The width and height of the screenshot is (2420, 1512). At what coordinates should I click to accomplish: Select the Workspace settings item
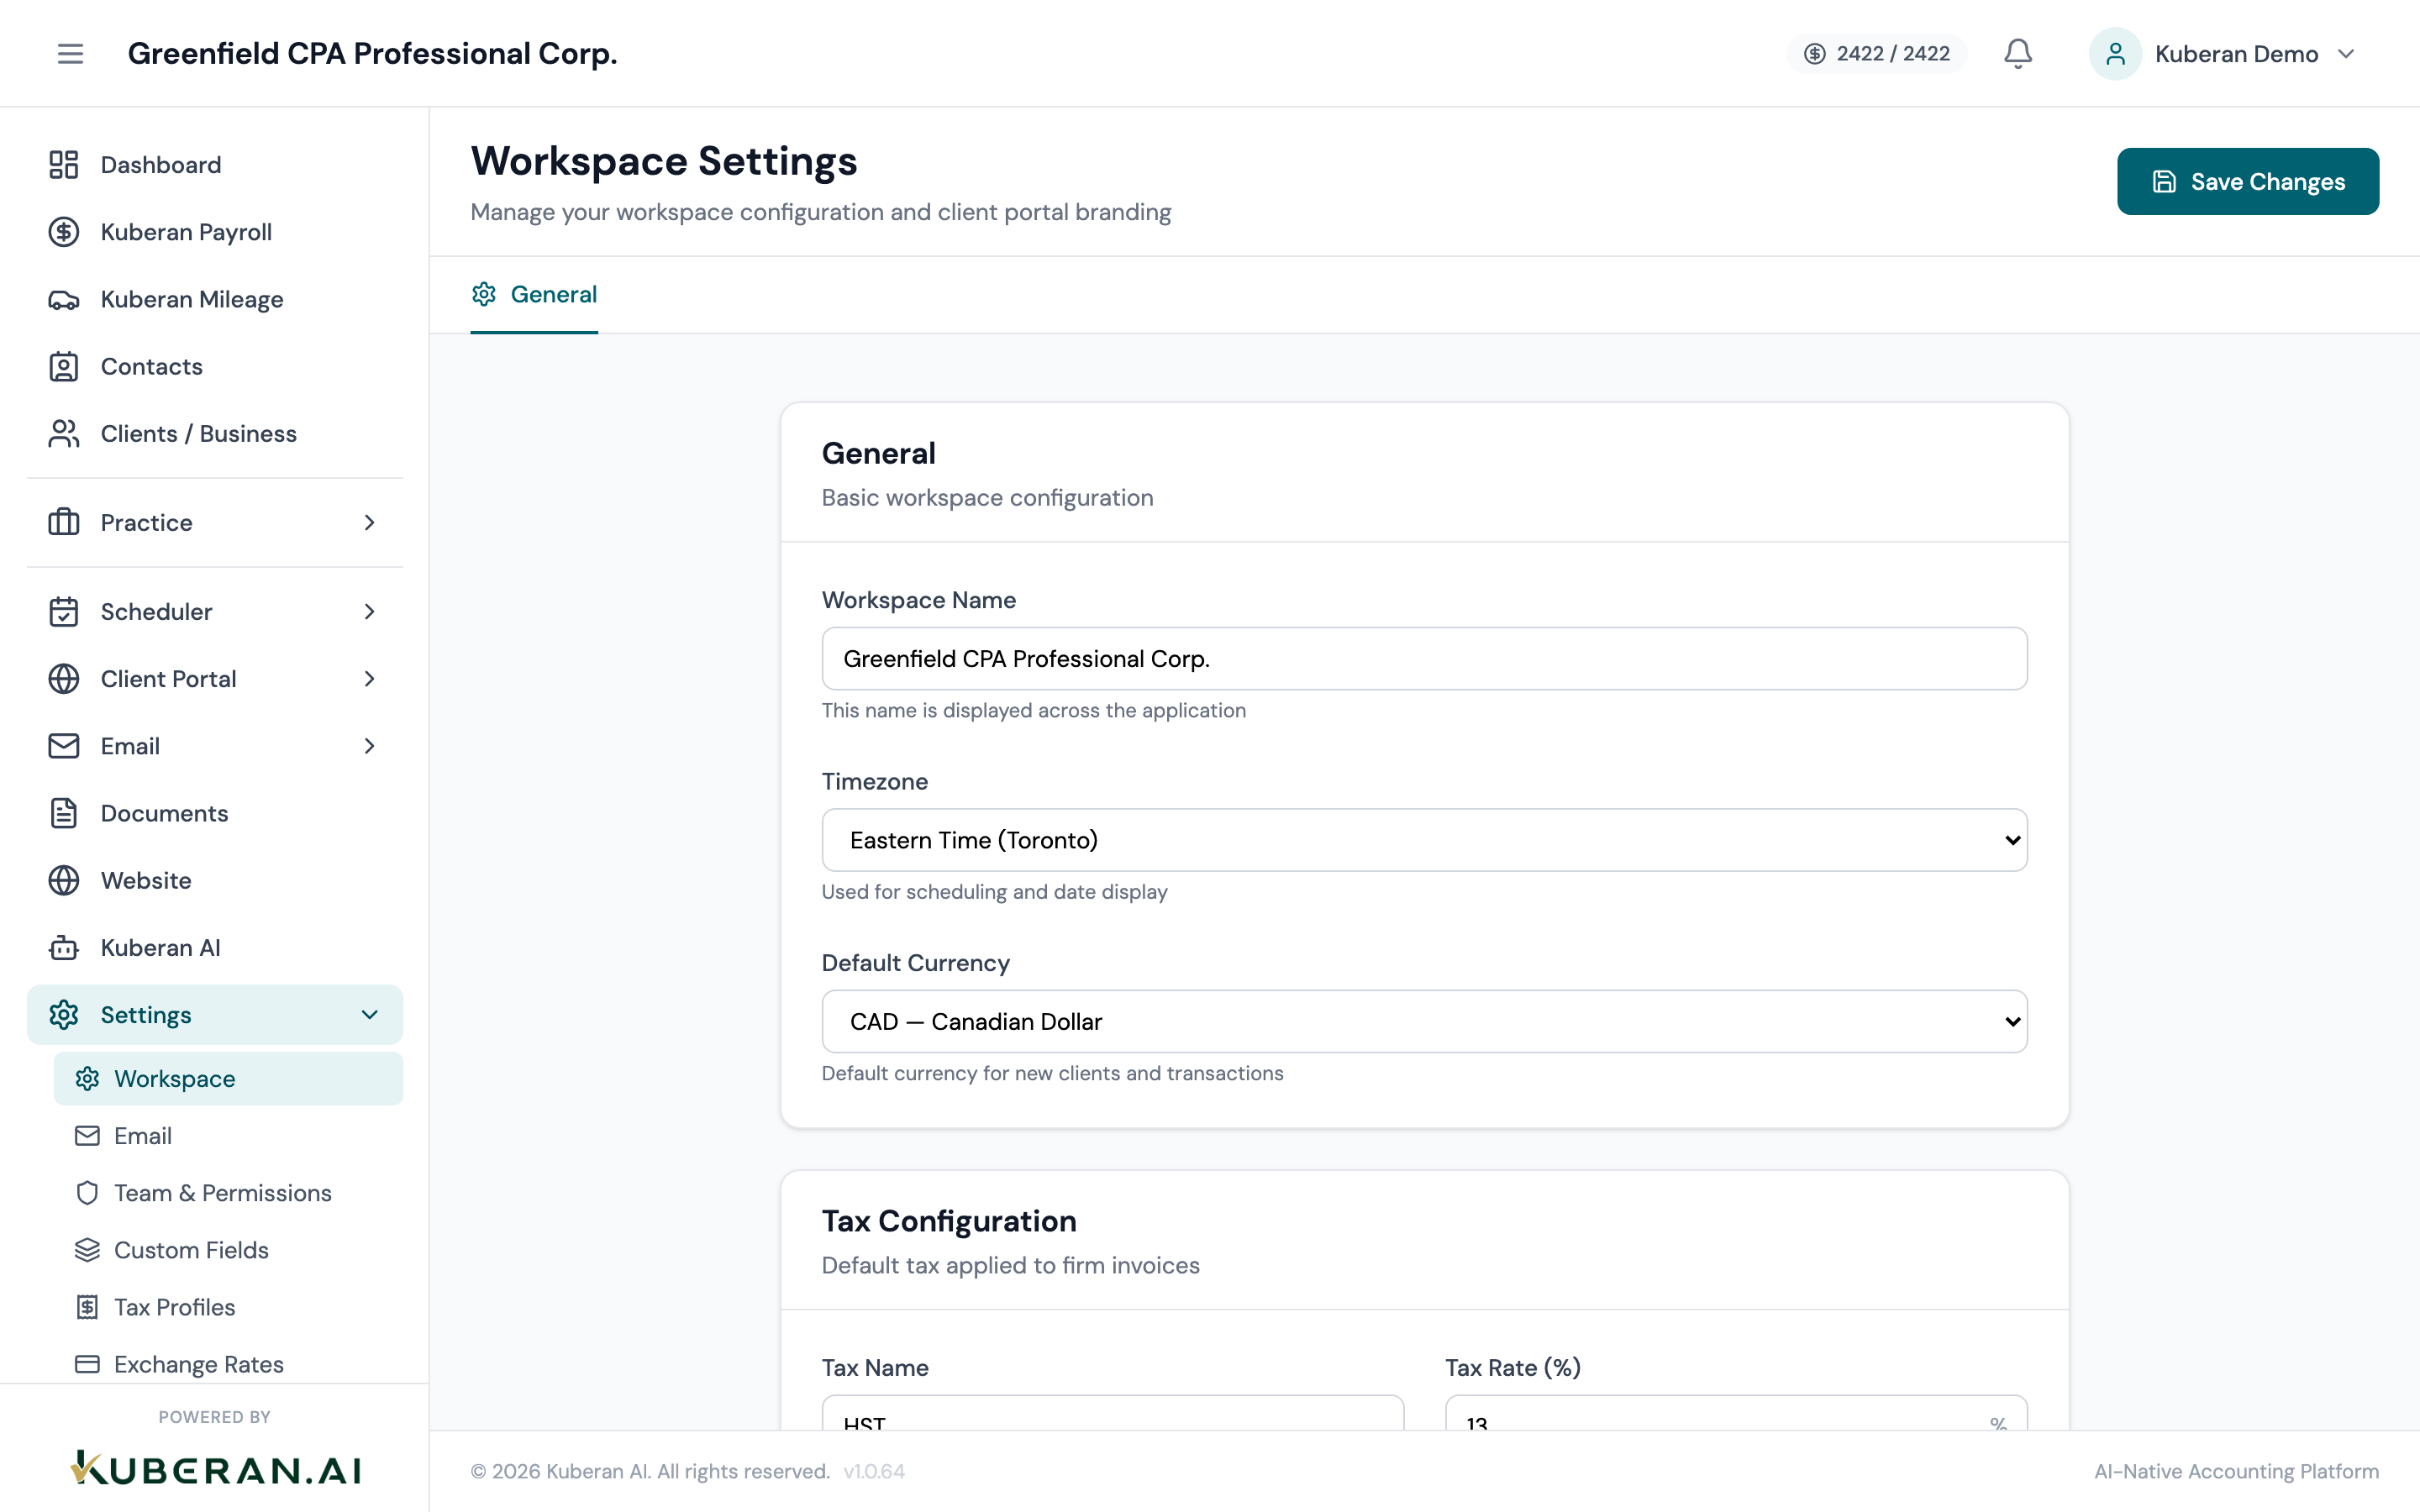click(228, 1079)
